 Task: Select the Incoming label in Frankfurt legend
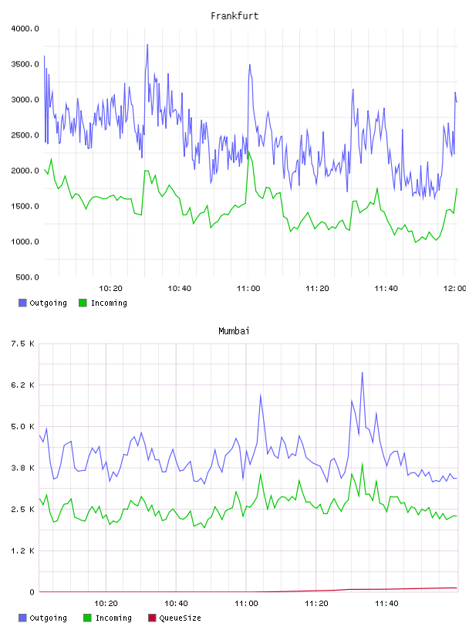[109, 303]
